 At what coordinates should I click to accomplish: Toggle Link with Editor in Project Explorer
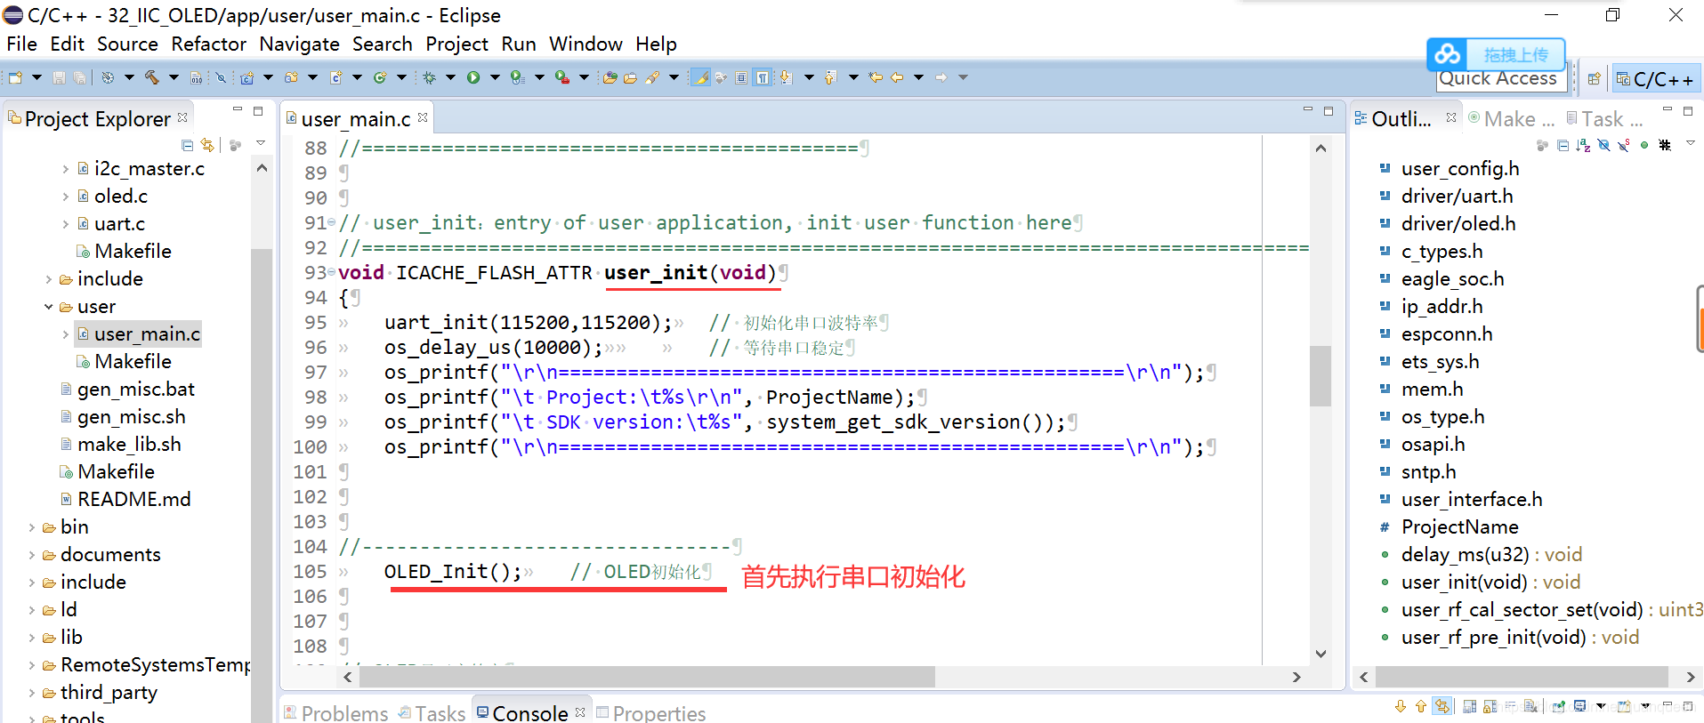tap(207, 144)
